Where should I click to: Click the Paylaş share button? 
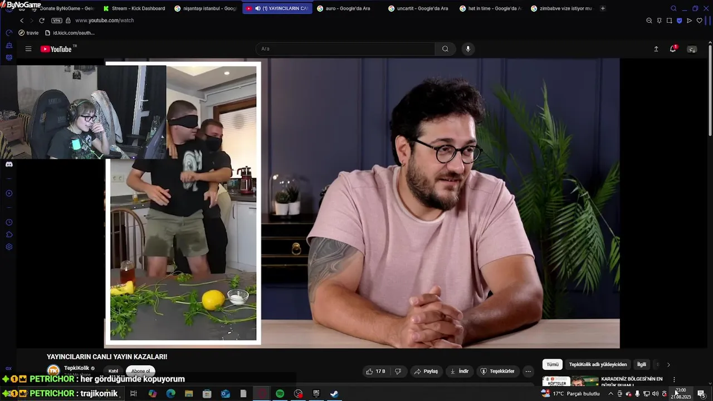click(x=426, y=371)
